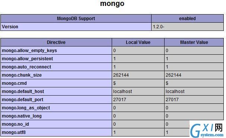Select the mongo.long_as_object directive
The width and height of the screenshot is (226, 138).
pyautogui.click(x=26, y=108)
